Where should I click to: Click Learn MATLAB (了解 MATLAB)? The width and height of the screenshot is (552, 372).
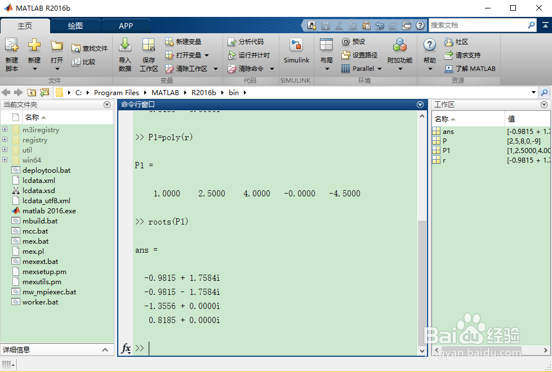click(470, 69)
